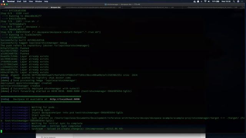Click the search icon beside Go to resource
The width and height of the screenshot is (246, 138).
pyautogui.click(x=42, y=137)
